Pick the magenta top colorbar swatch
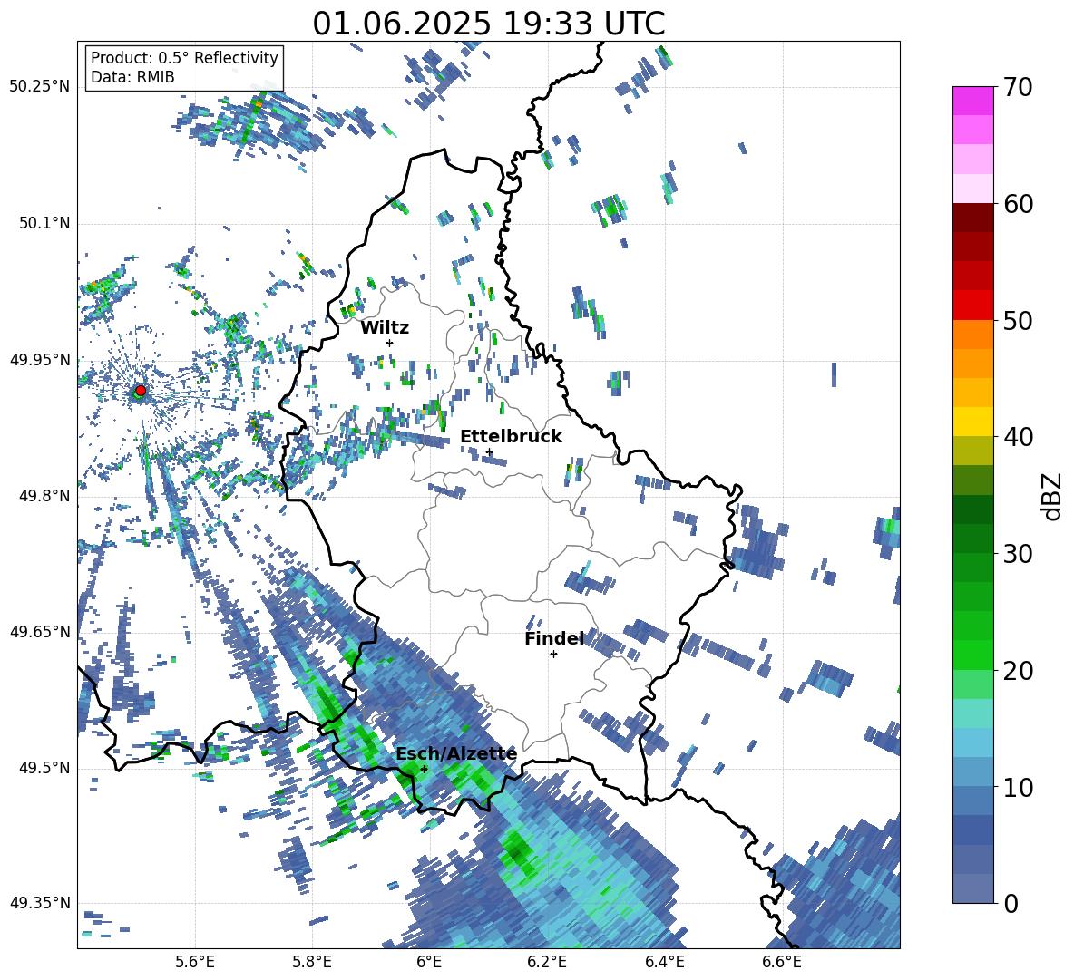 click(972, 101)
